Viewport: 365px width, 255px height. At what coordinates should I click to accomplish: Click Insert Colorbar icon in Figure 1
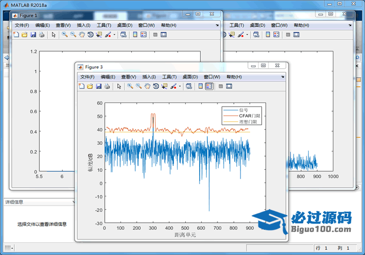(x=135, y=35)
